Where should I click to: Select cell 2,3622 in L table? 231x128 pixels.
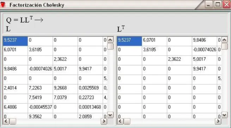pos(65,60)
